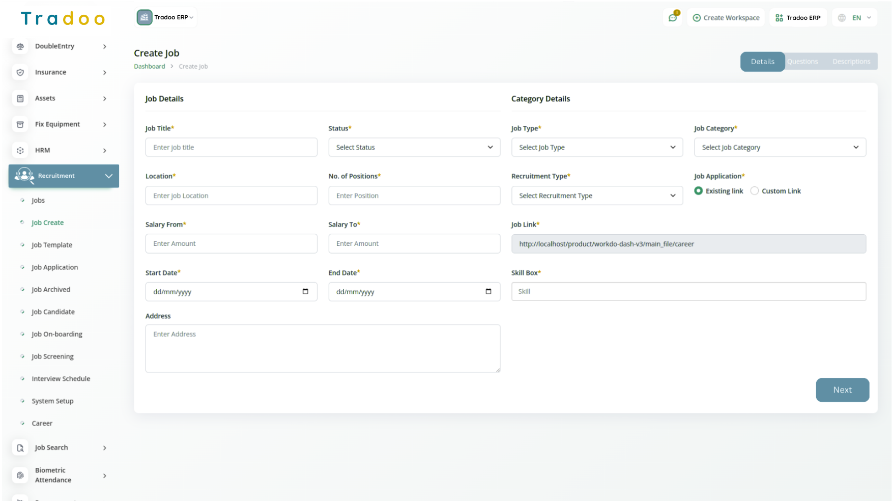Viewport: 892px width, 501px height.
Task: Open Job Screening in the sidebar
Action: coord(52,356)
